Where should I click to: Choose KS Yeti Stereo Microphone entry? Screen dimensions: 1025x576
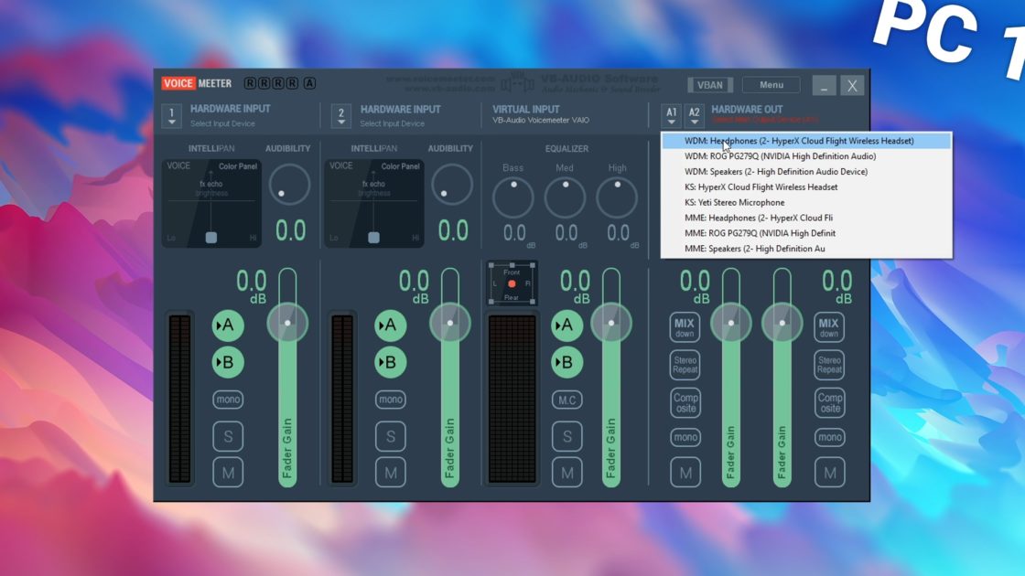click(806, 202)
